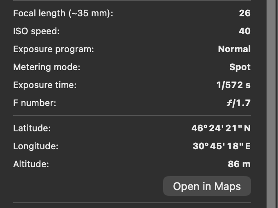Click the F number label

point(35,103)
